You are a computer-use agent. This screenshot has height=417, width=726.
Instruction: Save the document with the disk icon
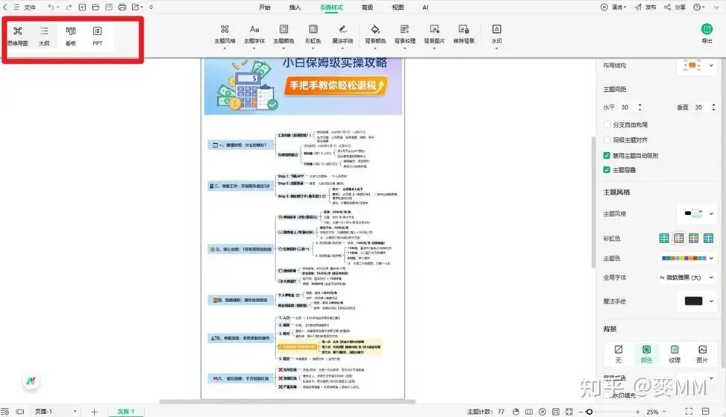click(x=109, y=7)
